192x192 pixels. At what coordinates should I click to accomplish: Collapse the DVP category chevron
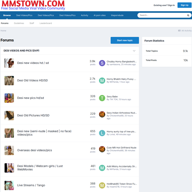(134, 51)
